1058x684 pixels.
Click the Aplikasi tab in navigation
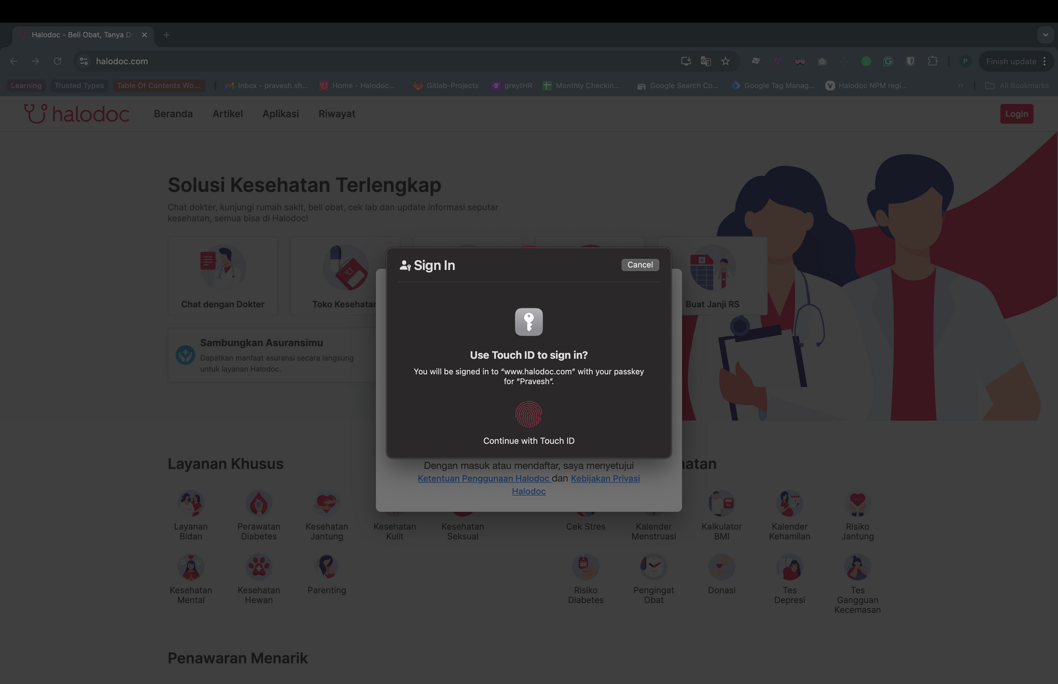[280, 113]
